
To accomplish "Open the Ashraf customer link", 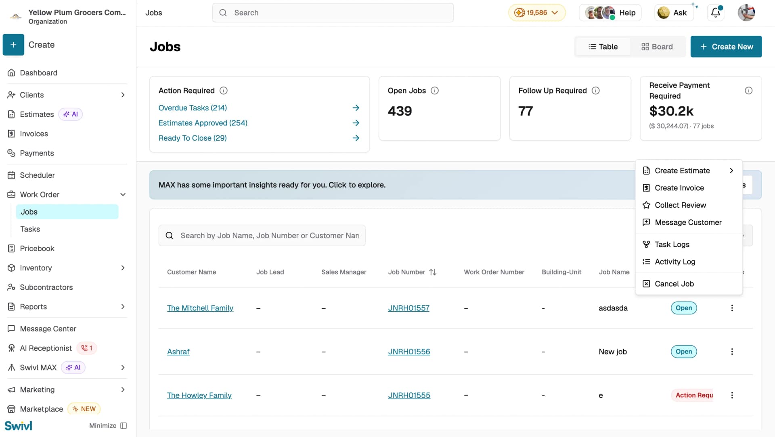I will (178, 352).
